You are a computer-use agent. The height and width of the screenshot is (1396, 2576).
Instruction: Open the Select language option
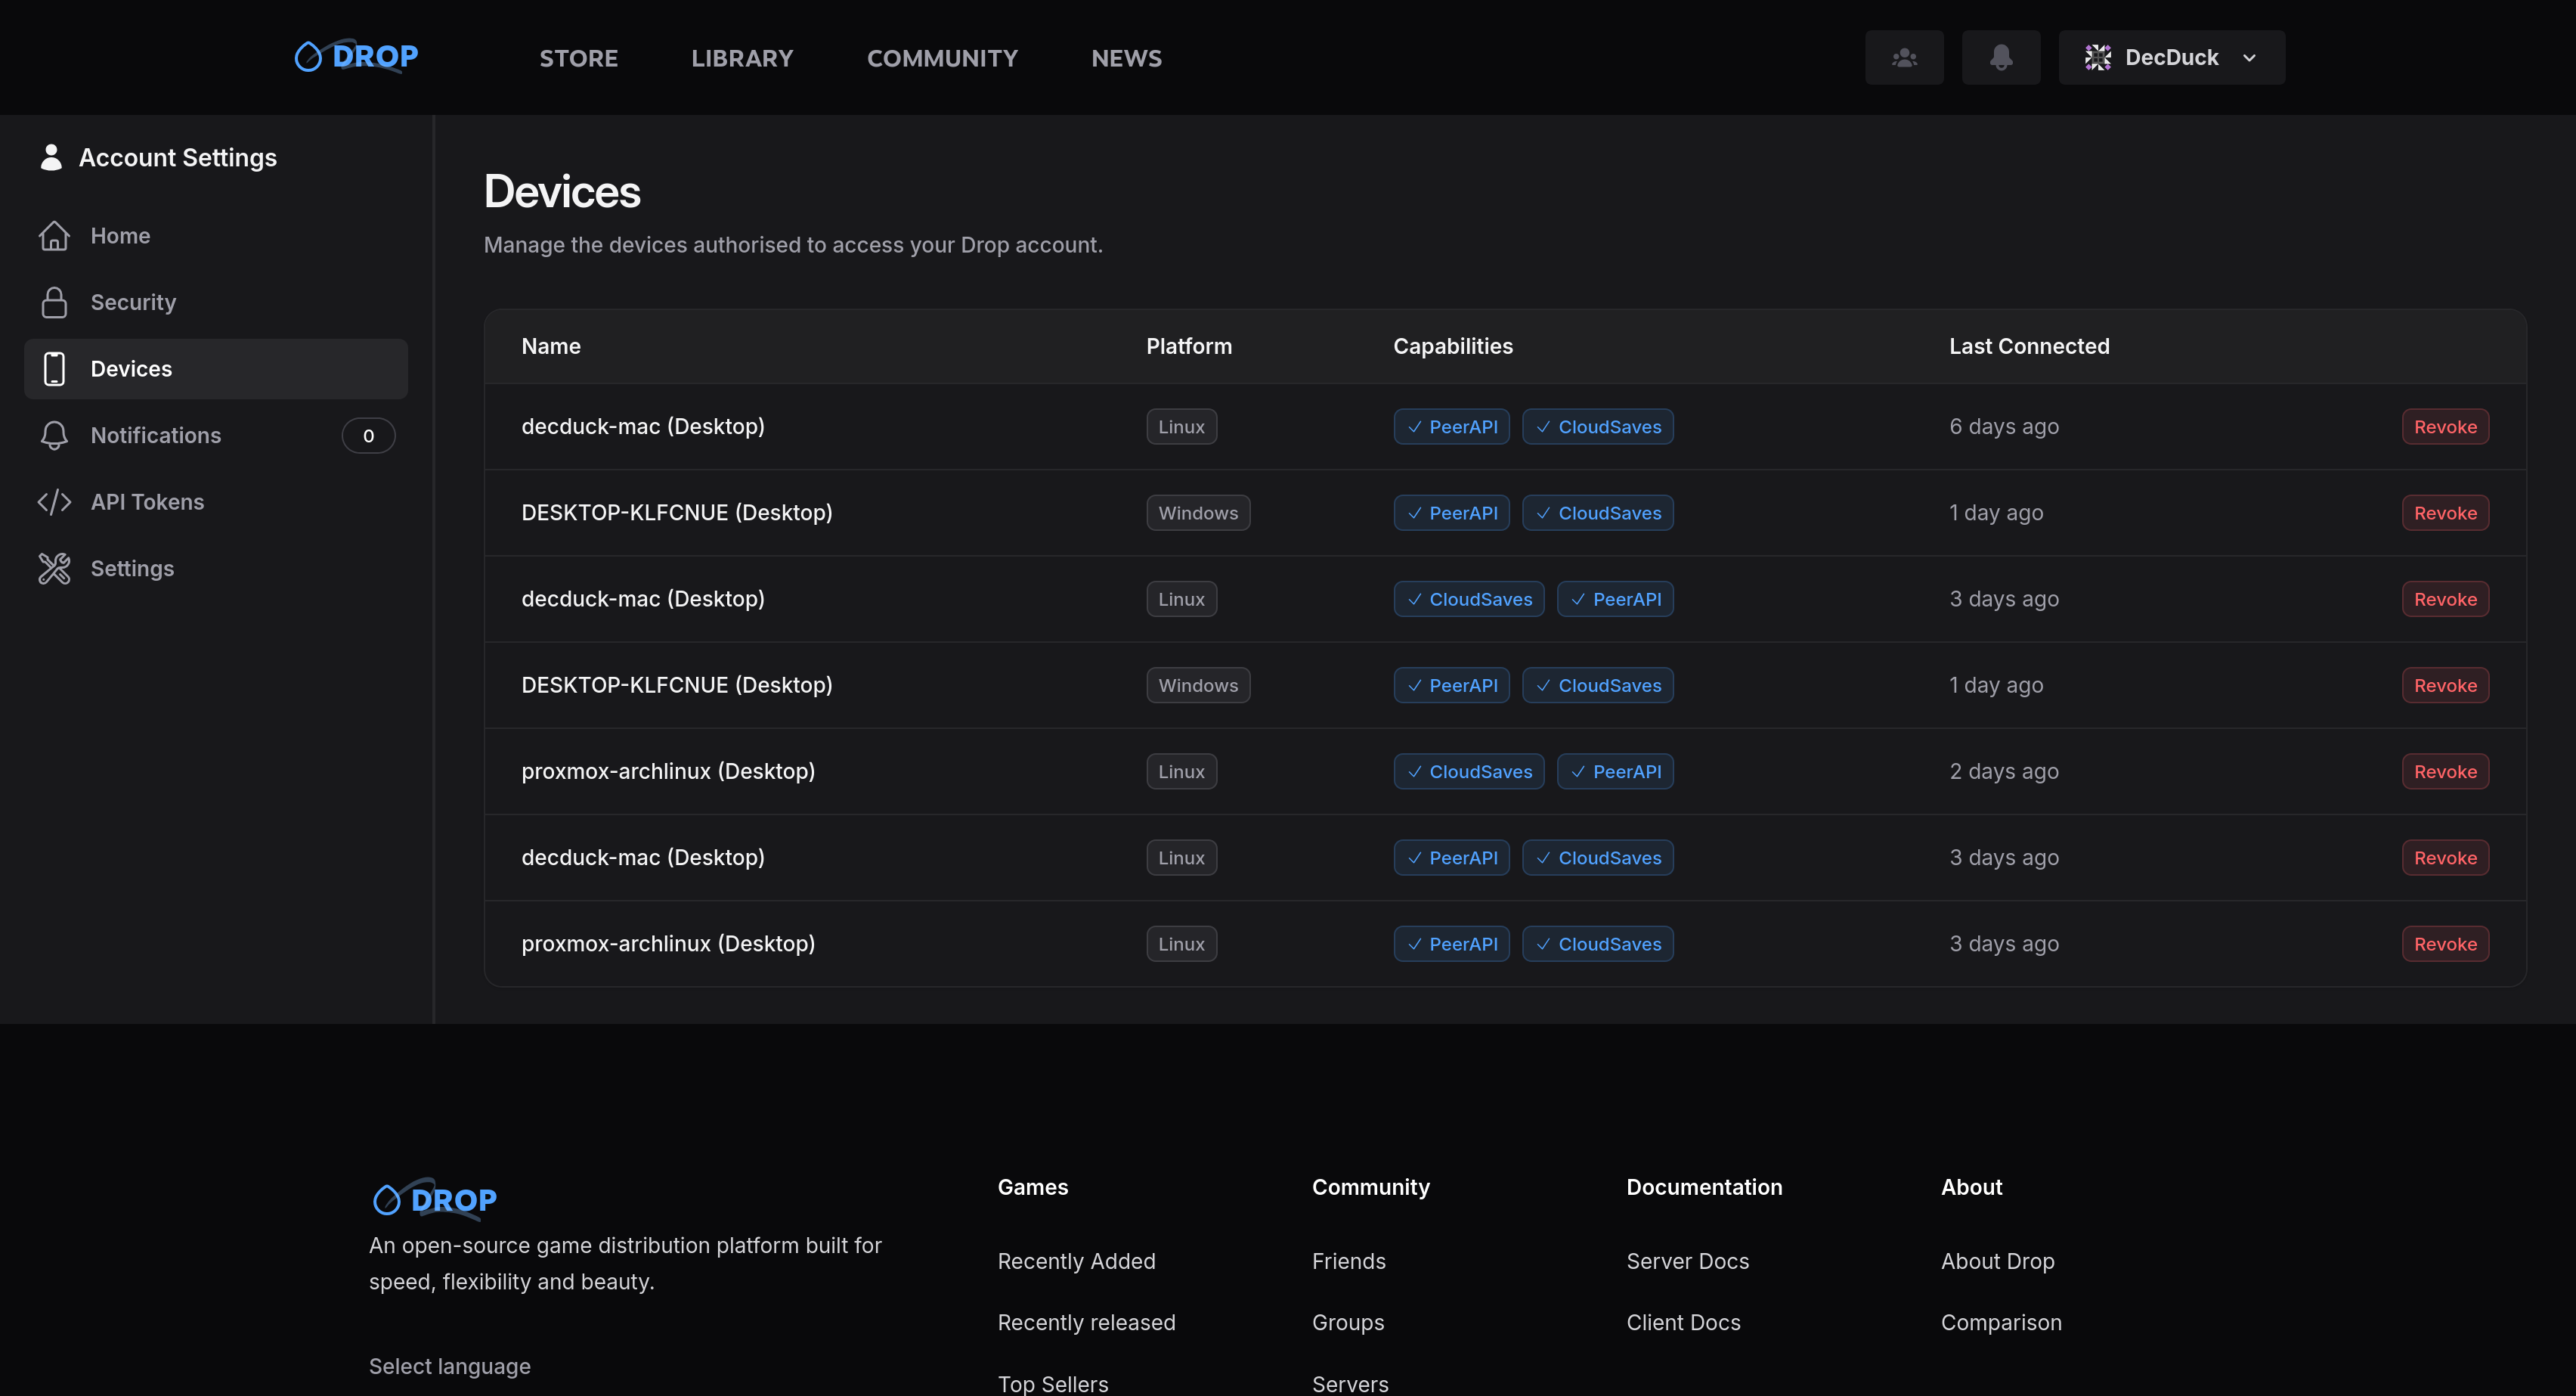pos(449,1366)
